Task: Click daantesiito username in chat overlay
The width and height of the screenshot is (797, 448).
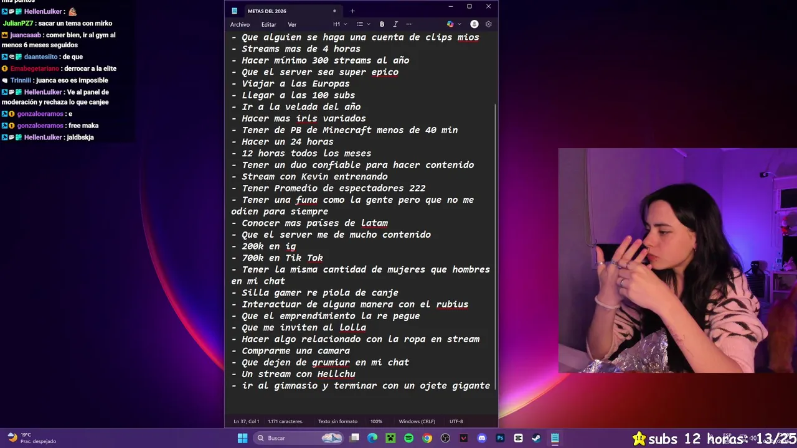Action: (x=40, y=57)
